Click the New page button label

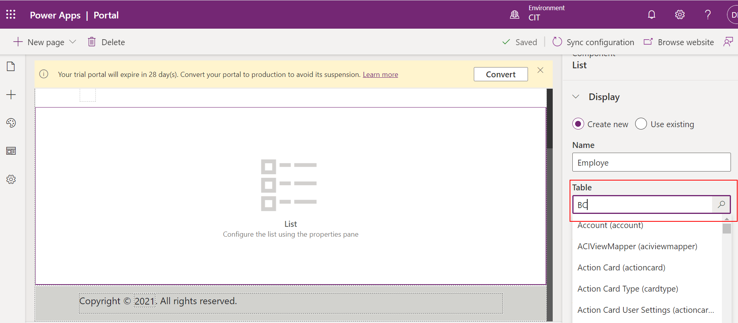click(46, 42)
